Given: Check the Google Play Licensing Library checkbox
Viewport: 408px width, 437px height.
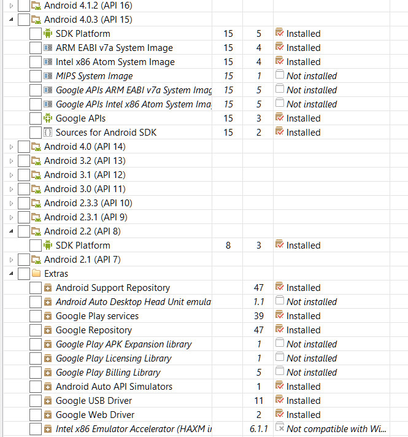Looking at the screenshot, I should (x=36, y=358).
